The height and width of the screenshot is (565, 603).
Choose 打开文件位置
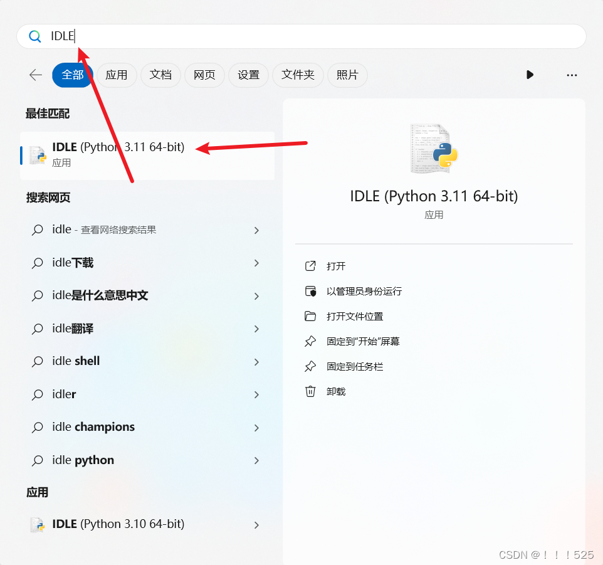pyautogui.click(x=355, y=317)
